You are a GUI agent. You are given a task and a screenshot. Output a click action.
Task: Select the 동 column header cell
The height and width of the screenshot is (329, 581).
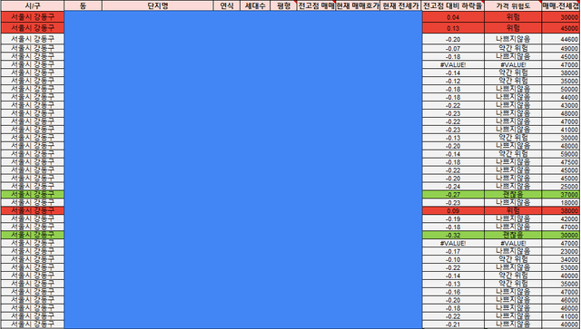83,5
